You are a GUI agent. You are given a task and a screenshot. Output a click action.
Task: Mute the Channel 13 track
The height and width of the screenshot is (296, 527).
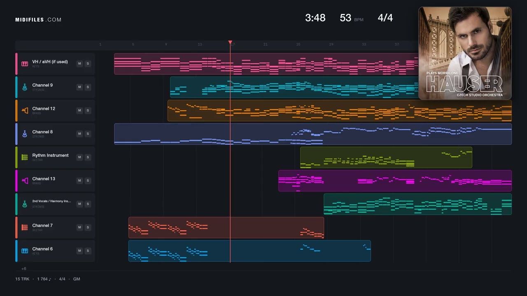coord(80,181)
